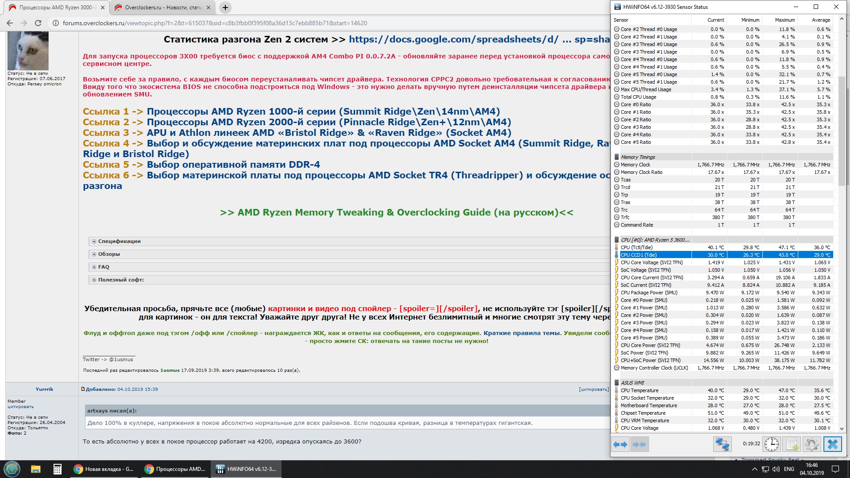Reset the sensor clock timer icon
Image resolution: width=850 pixels, height=478 pixels.
pyautogui.click(x=771, y=444)
